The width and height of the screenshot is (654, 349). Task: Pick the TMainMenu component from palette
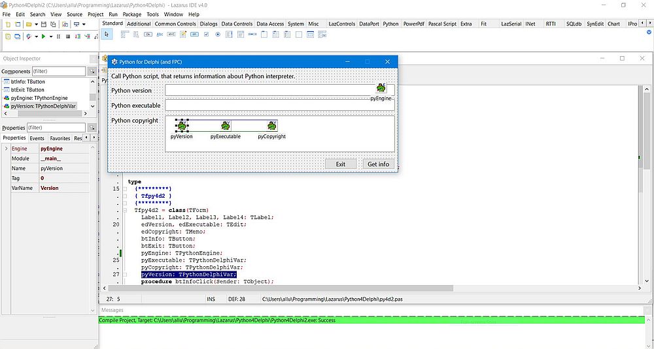coord(125,35)
